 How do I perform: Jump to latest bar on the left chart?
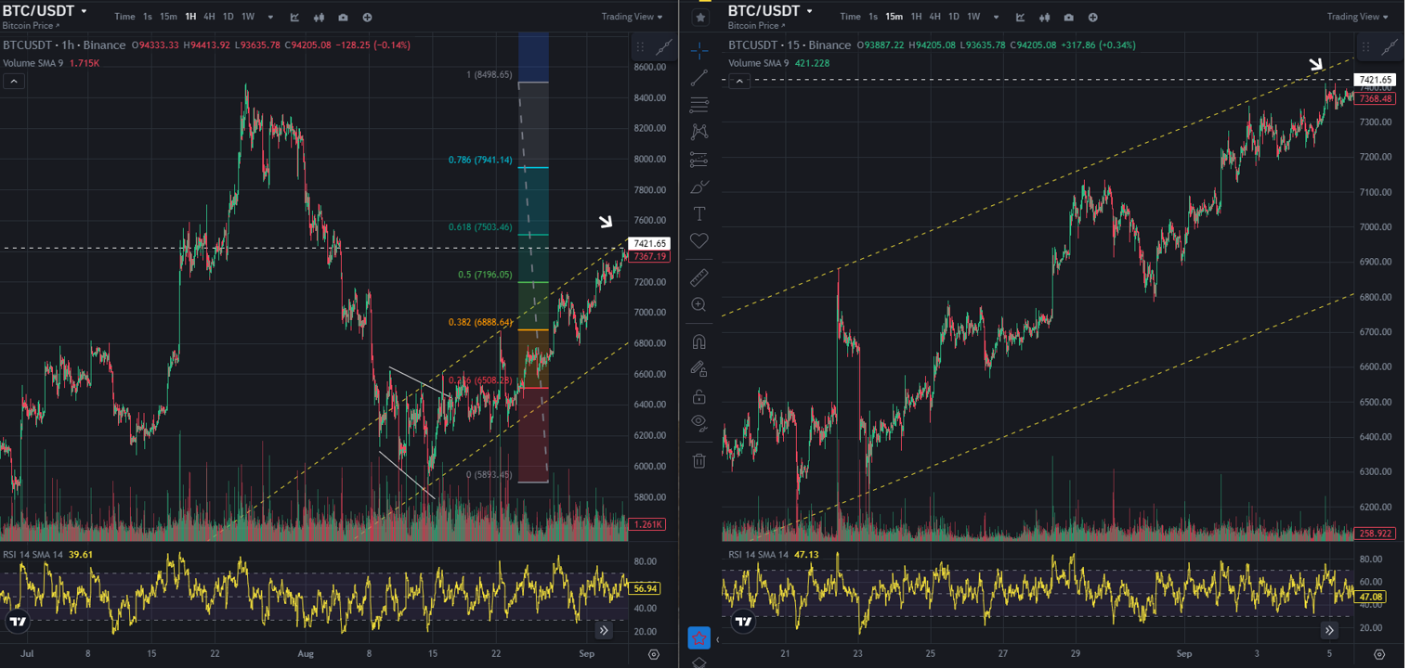point(604,630)
